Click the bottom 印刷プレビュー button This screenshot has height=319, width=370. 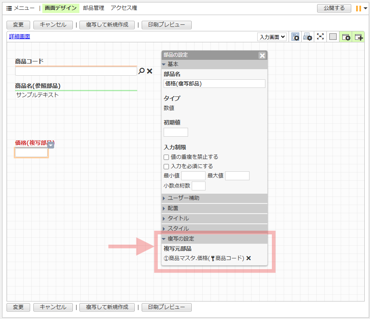[x=166, y=307]
